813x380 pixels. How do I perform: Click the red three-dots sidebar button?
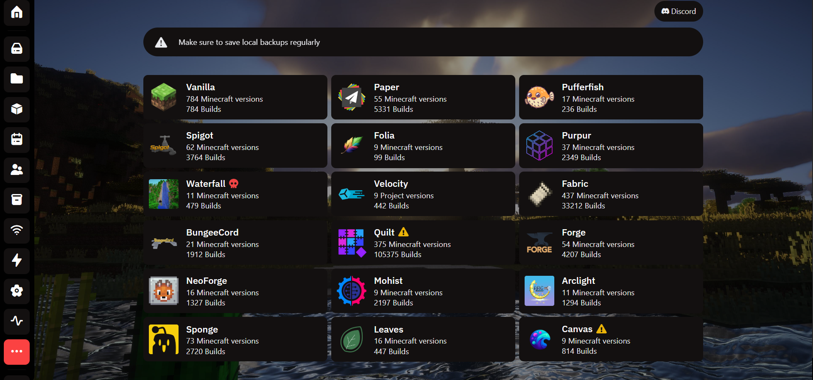(x=17, y=352)
